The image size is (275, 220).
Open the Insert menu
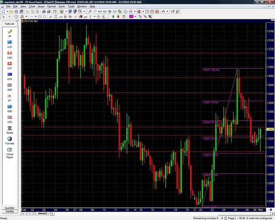pos(41,7)
